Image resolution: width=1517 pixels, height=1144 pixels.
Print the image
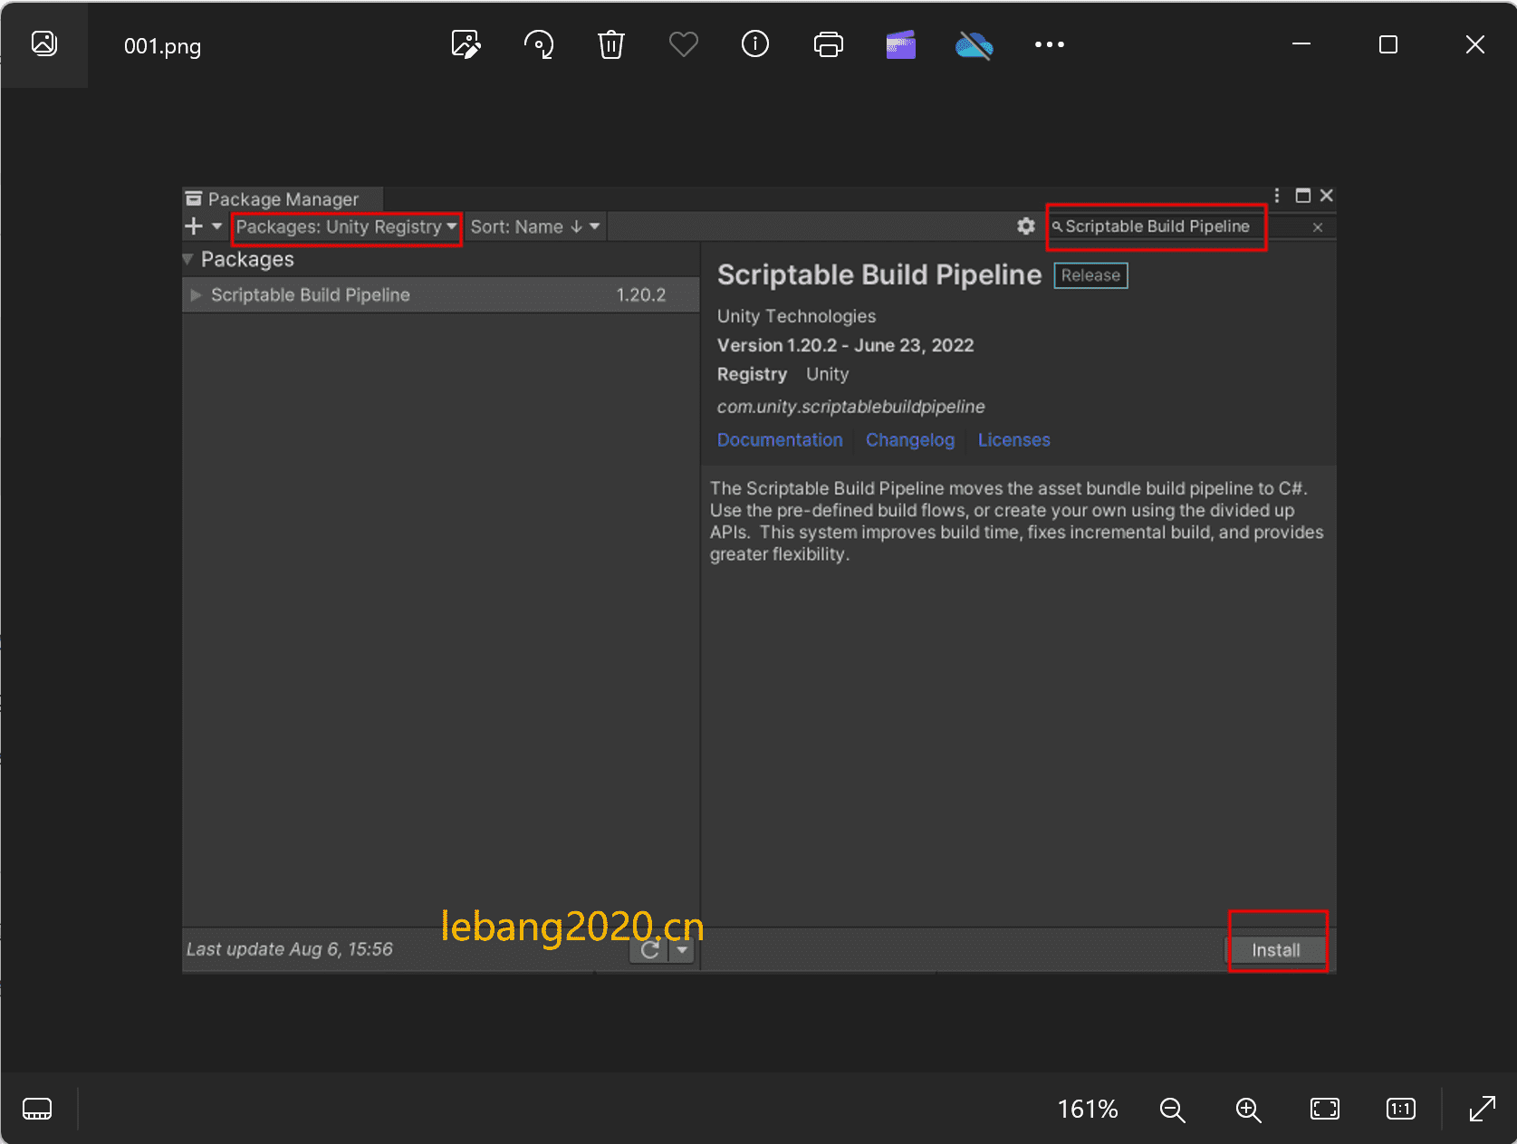(x=829, y=44)
